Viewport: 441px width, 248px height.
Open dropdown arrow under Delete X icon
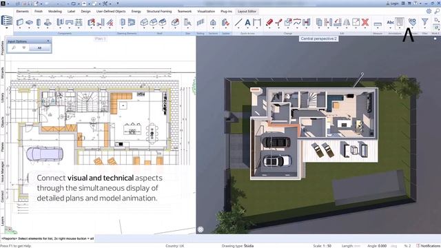(365, 28)
